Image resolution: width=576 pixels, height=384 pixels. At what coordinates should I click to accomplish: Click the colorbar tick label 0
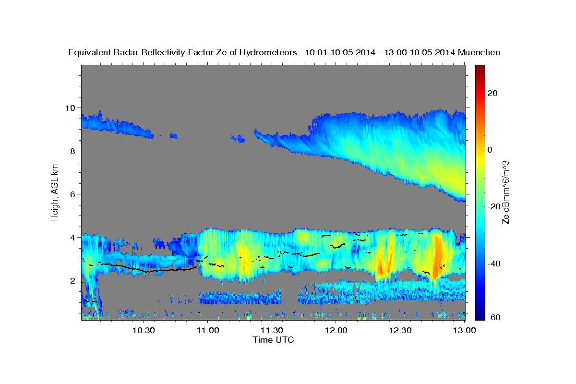coord(490,150)
